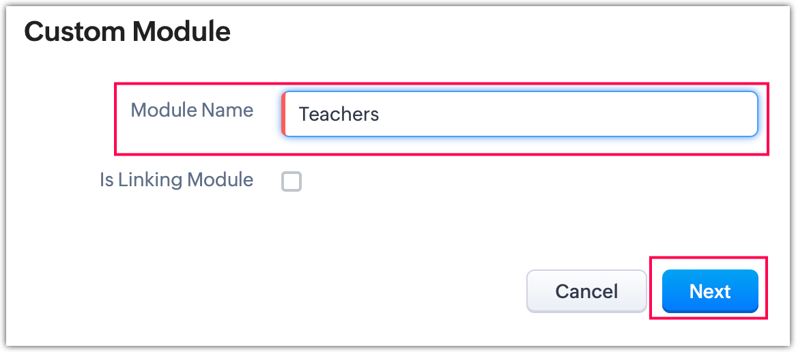Hit the grey Cancel button
The width and height of the screenshot is (796, 352).
(586, 291)
